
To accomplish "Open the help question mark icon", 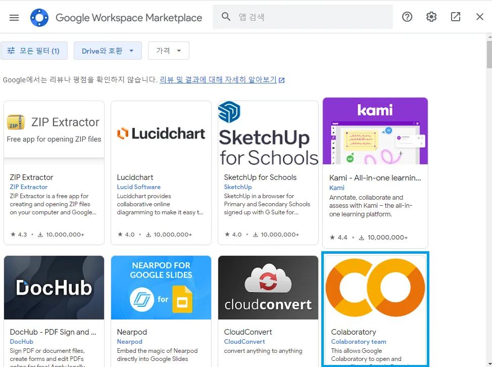I will coord(407,17).
